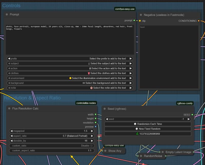Click the green prompt output port
This screenshot has height=165, width=205.
[134, 20]
